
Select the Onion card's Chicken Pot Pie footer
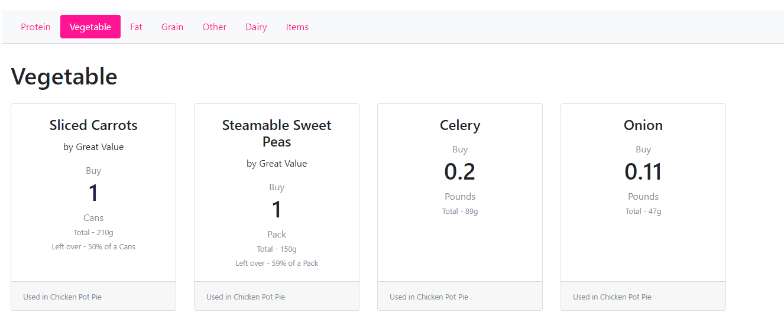coord(612,297)
